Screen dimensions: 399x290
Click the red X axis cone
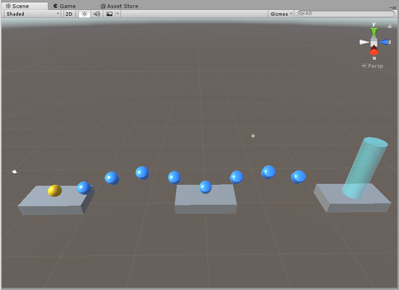click(374, 50)
